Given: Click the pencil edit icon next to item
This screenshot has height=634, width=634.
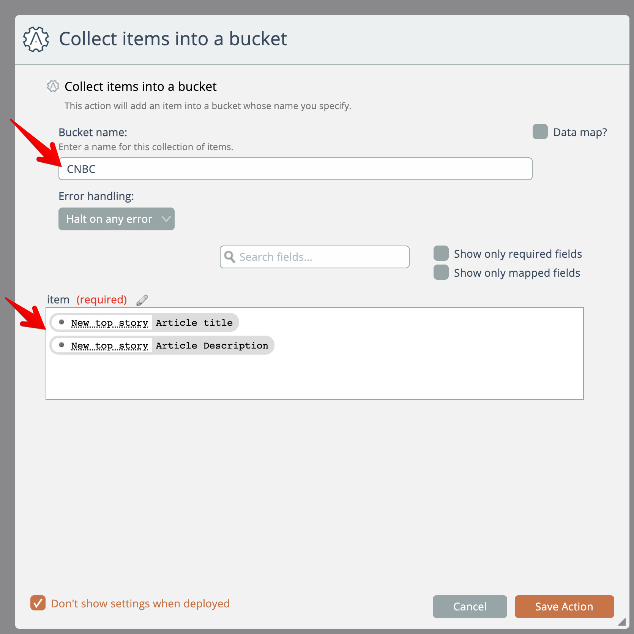Looking at the screenshot, I should pyautogui.click(x=142, y=300).
